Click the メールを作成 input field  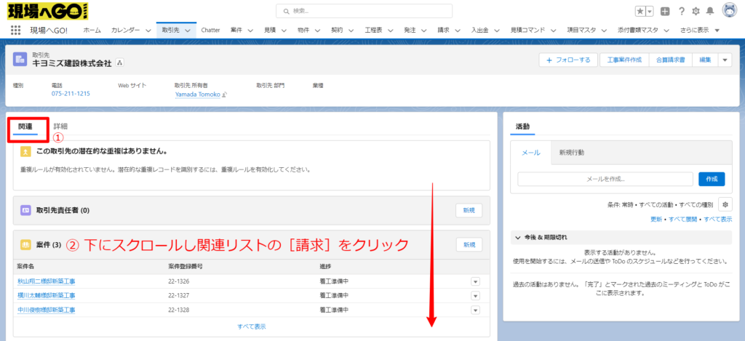[x=605, y=179]
